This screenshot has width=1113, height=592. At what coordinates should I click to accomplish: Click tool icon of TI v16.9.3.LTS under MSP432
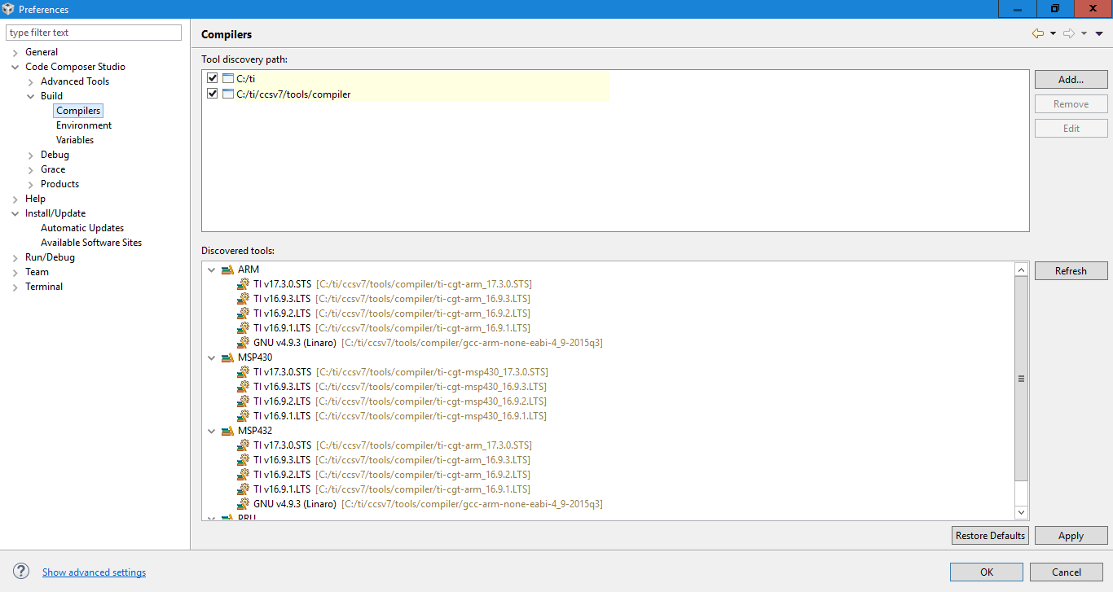[243, 460]
